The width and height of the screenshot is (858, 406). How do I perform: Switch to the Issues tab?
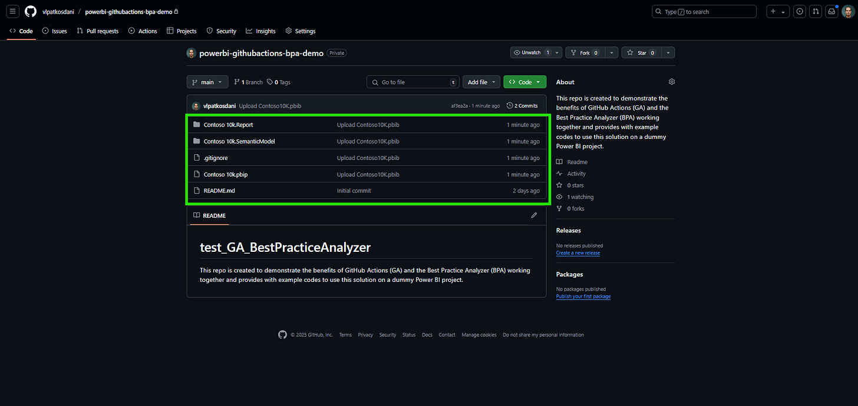[55, 31]
